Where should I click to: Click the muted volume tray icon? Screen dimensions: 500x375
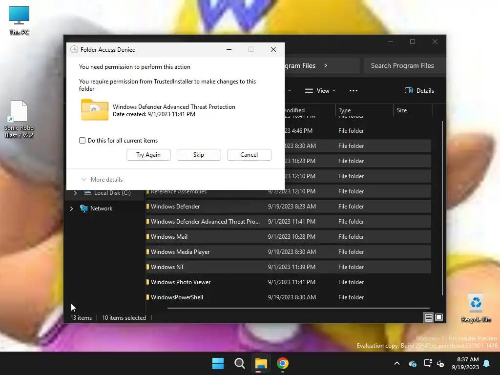440,363
